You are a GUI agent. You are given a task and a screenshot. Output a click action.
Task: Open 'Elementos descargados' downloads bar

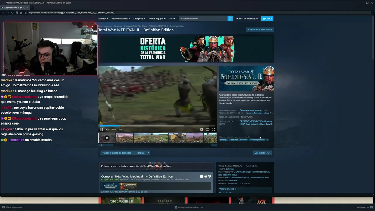[190, 207]
